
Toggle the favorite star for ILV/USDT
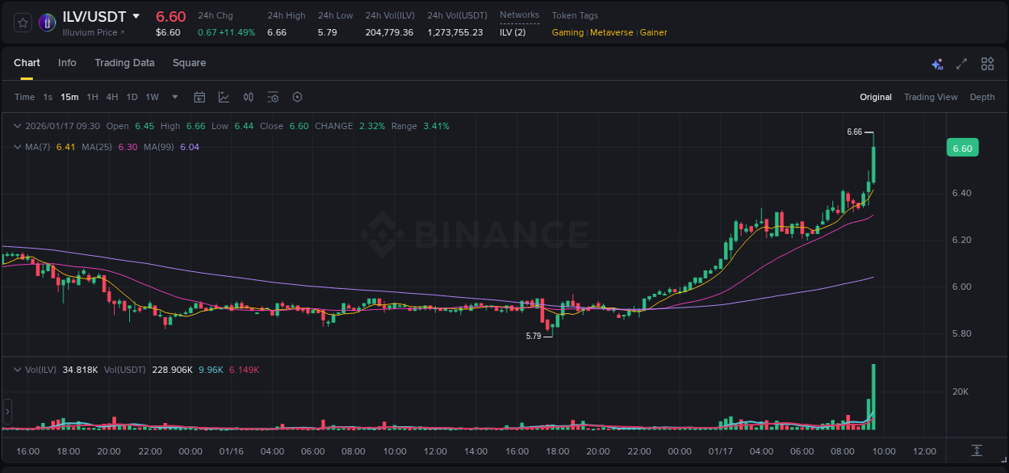(x=23, y=23)
